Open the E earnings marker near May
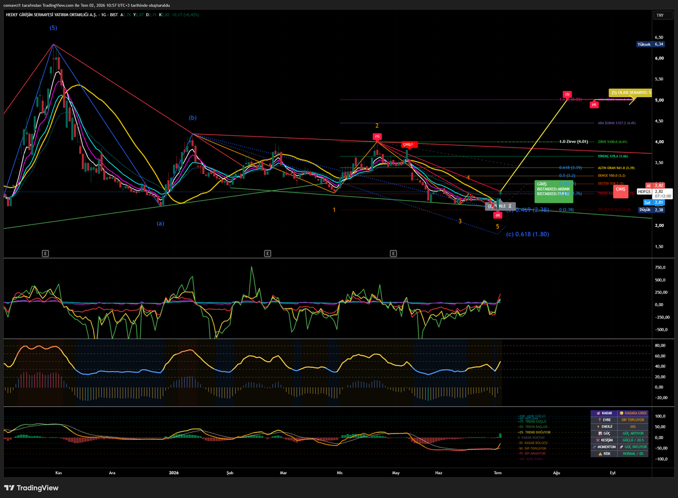678x498 pixels. point(393,254)
